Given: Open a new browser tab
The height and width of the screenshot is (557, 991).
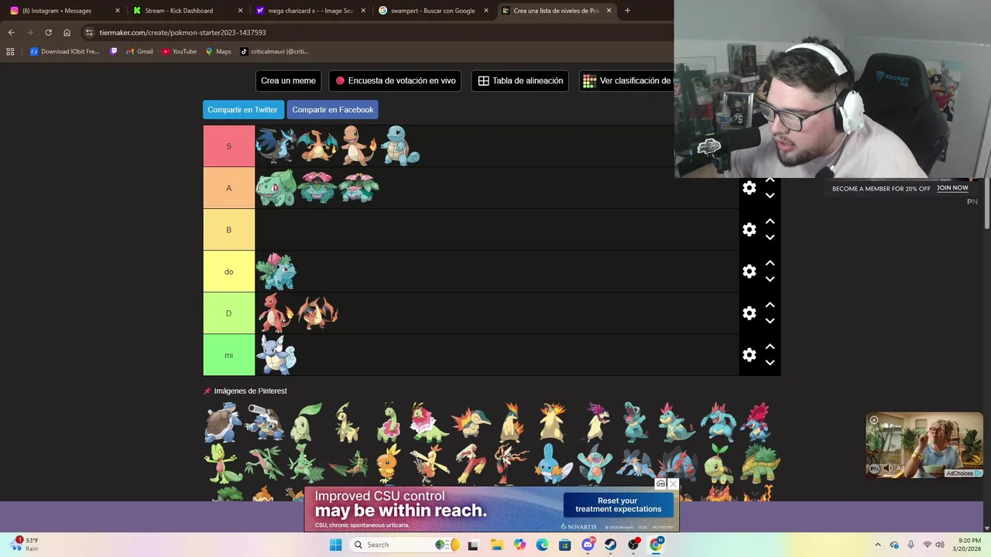Looking at the screenshot, I should click(x=627, y=11).
